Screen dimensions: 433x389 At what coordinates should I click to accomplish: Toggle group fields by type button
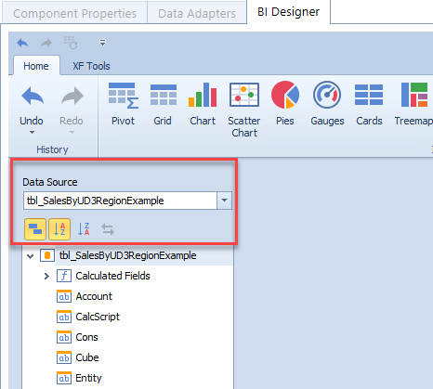[x=35, y=229]
